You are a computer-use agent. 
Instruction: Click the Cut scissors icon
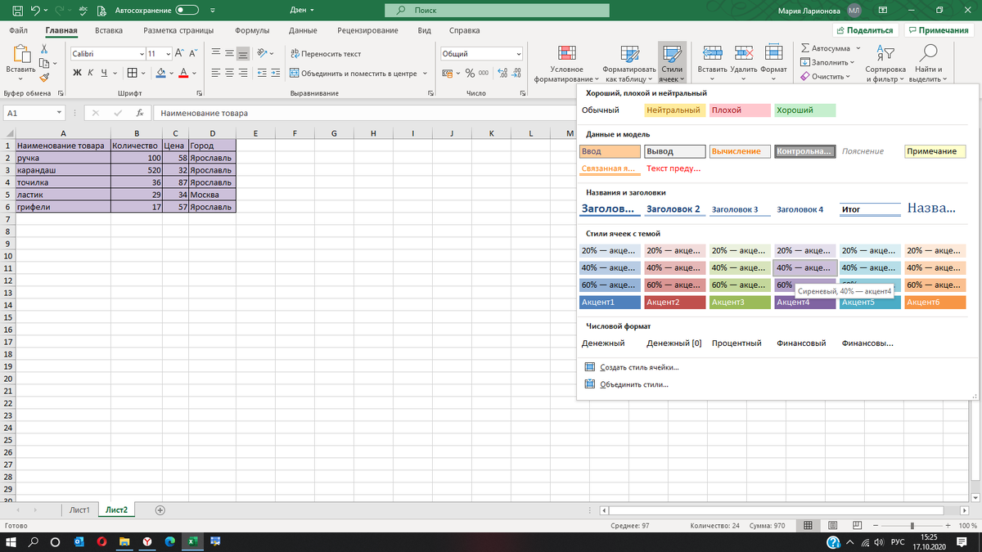click(x=44, y=49)
